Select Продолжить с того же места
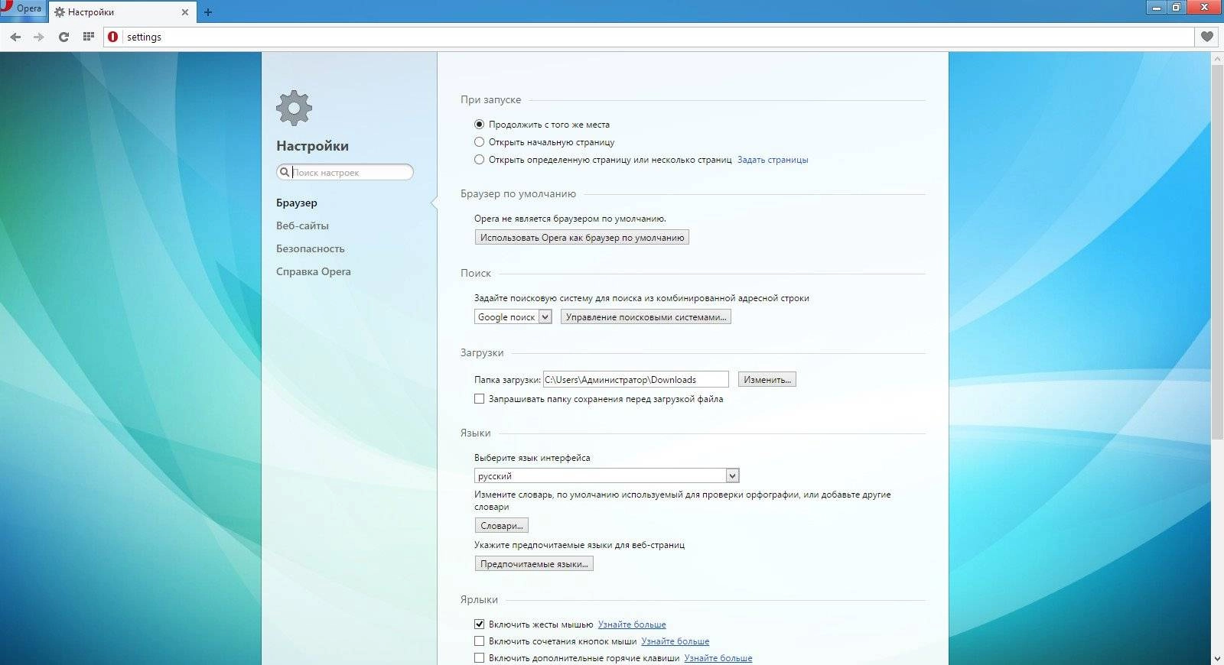Screen dimensions: 1224x665 point(479,124)
